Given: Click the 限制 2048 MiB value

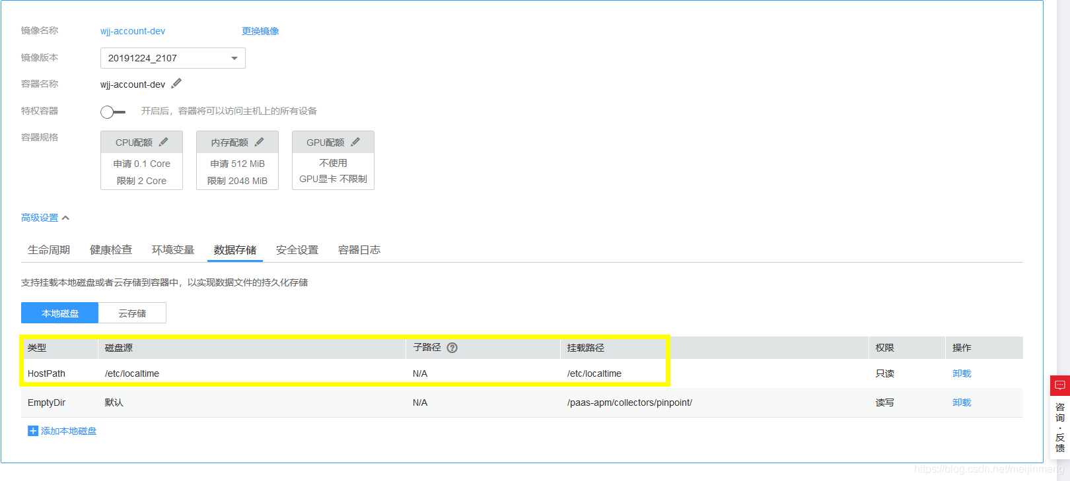Looking at the screenshot, I should coord(237,181).
